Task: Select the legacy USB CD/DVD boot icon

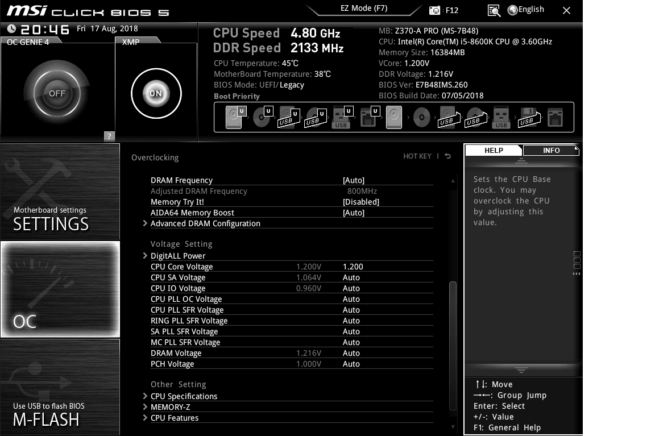Action: (x=476, y=117)
